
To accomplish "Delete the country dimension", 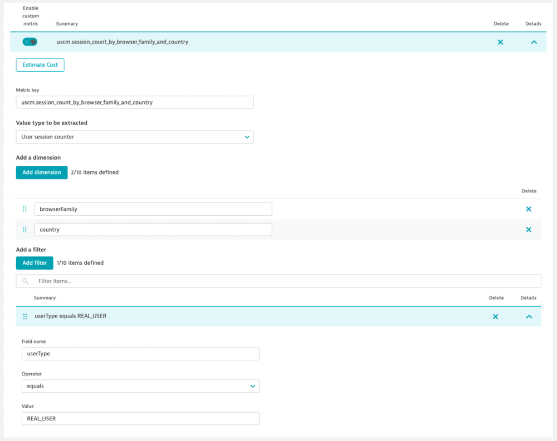I will pos(528,229).
